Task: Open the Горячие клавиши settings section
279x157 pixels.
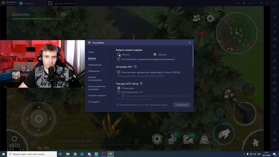Action: click(97, 96)
